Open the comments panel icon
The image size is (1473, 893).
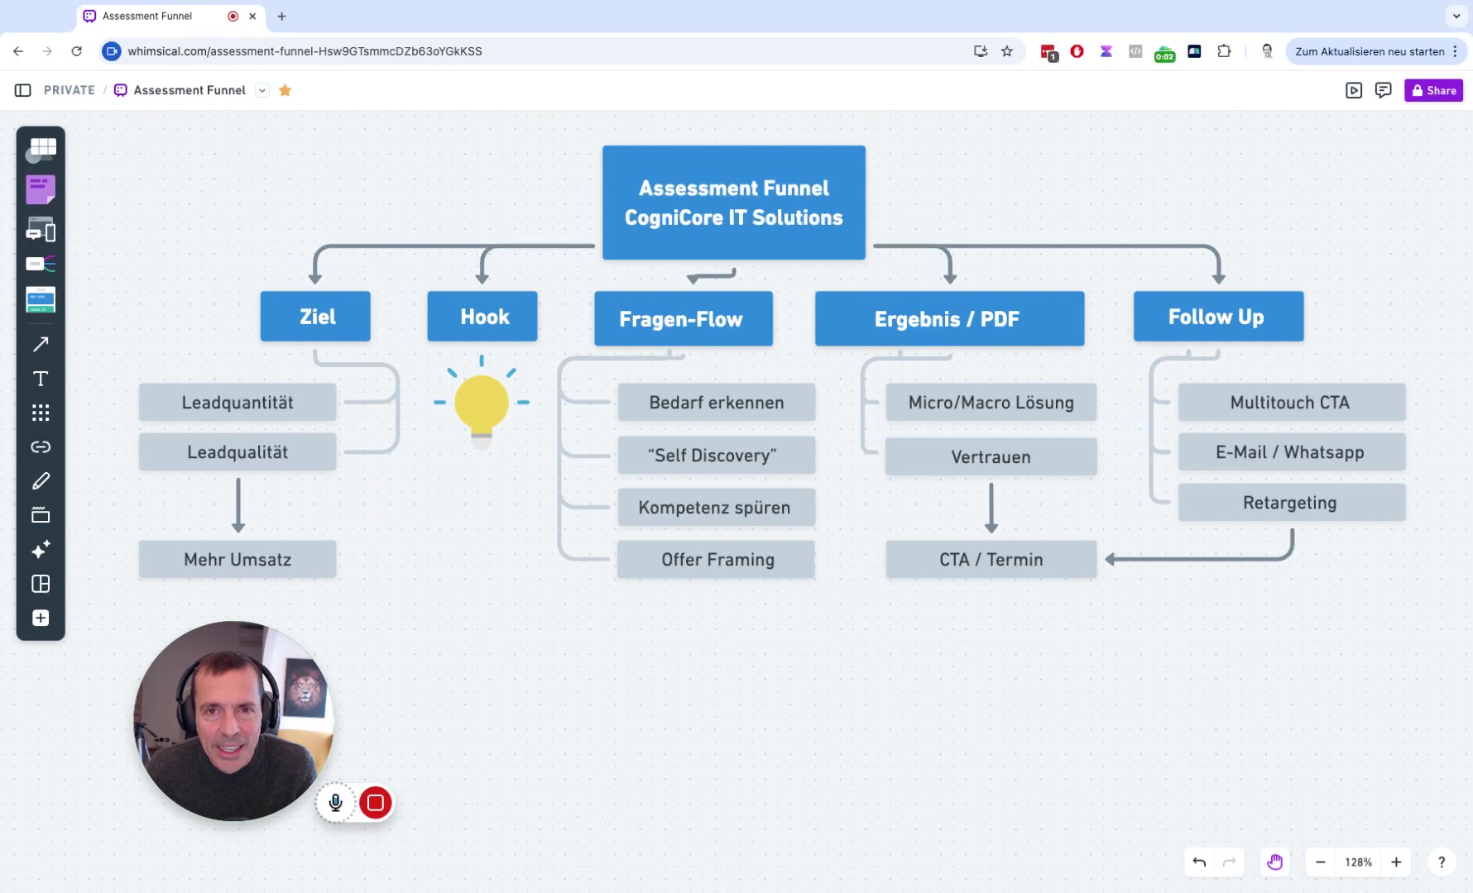click(x=1383, y=90)
